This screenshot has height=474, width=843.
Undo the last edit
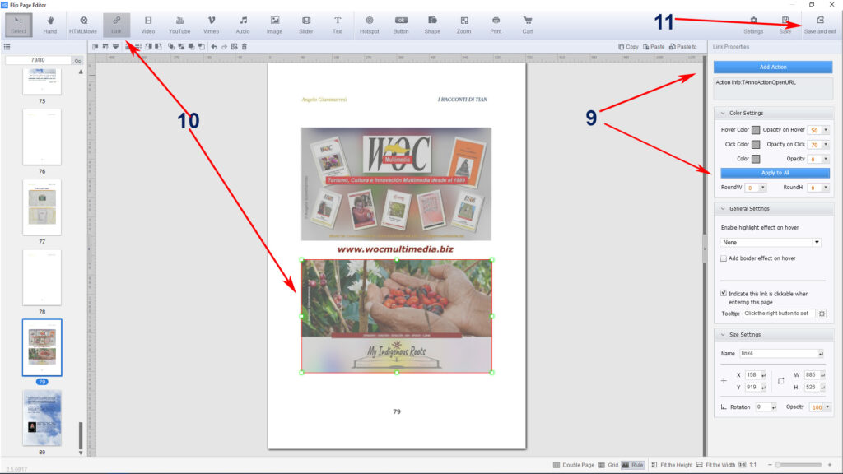click(x=214, y=47)
